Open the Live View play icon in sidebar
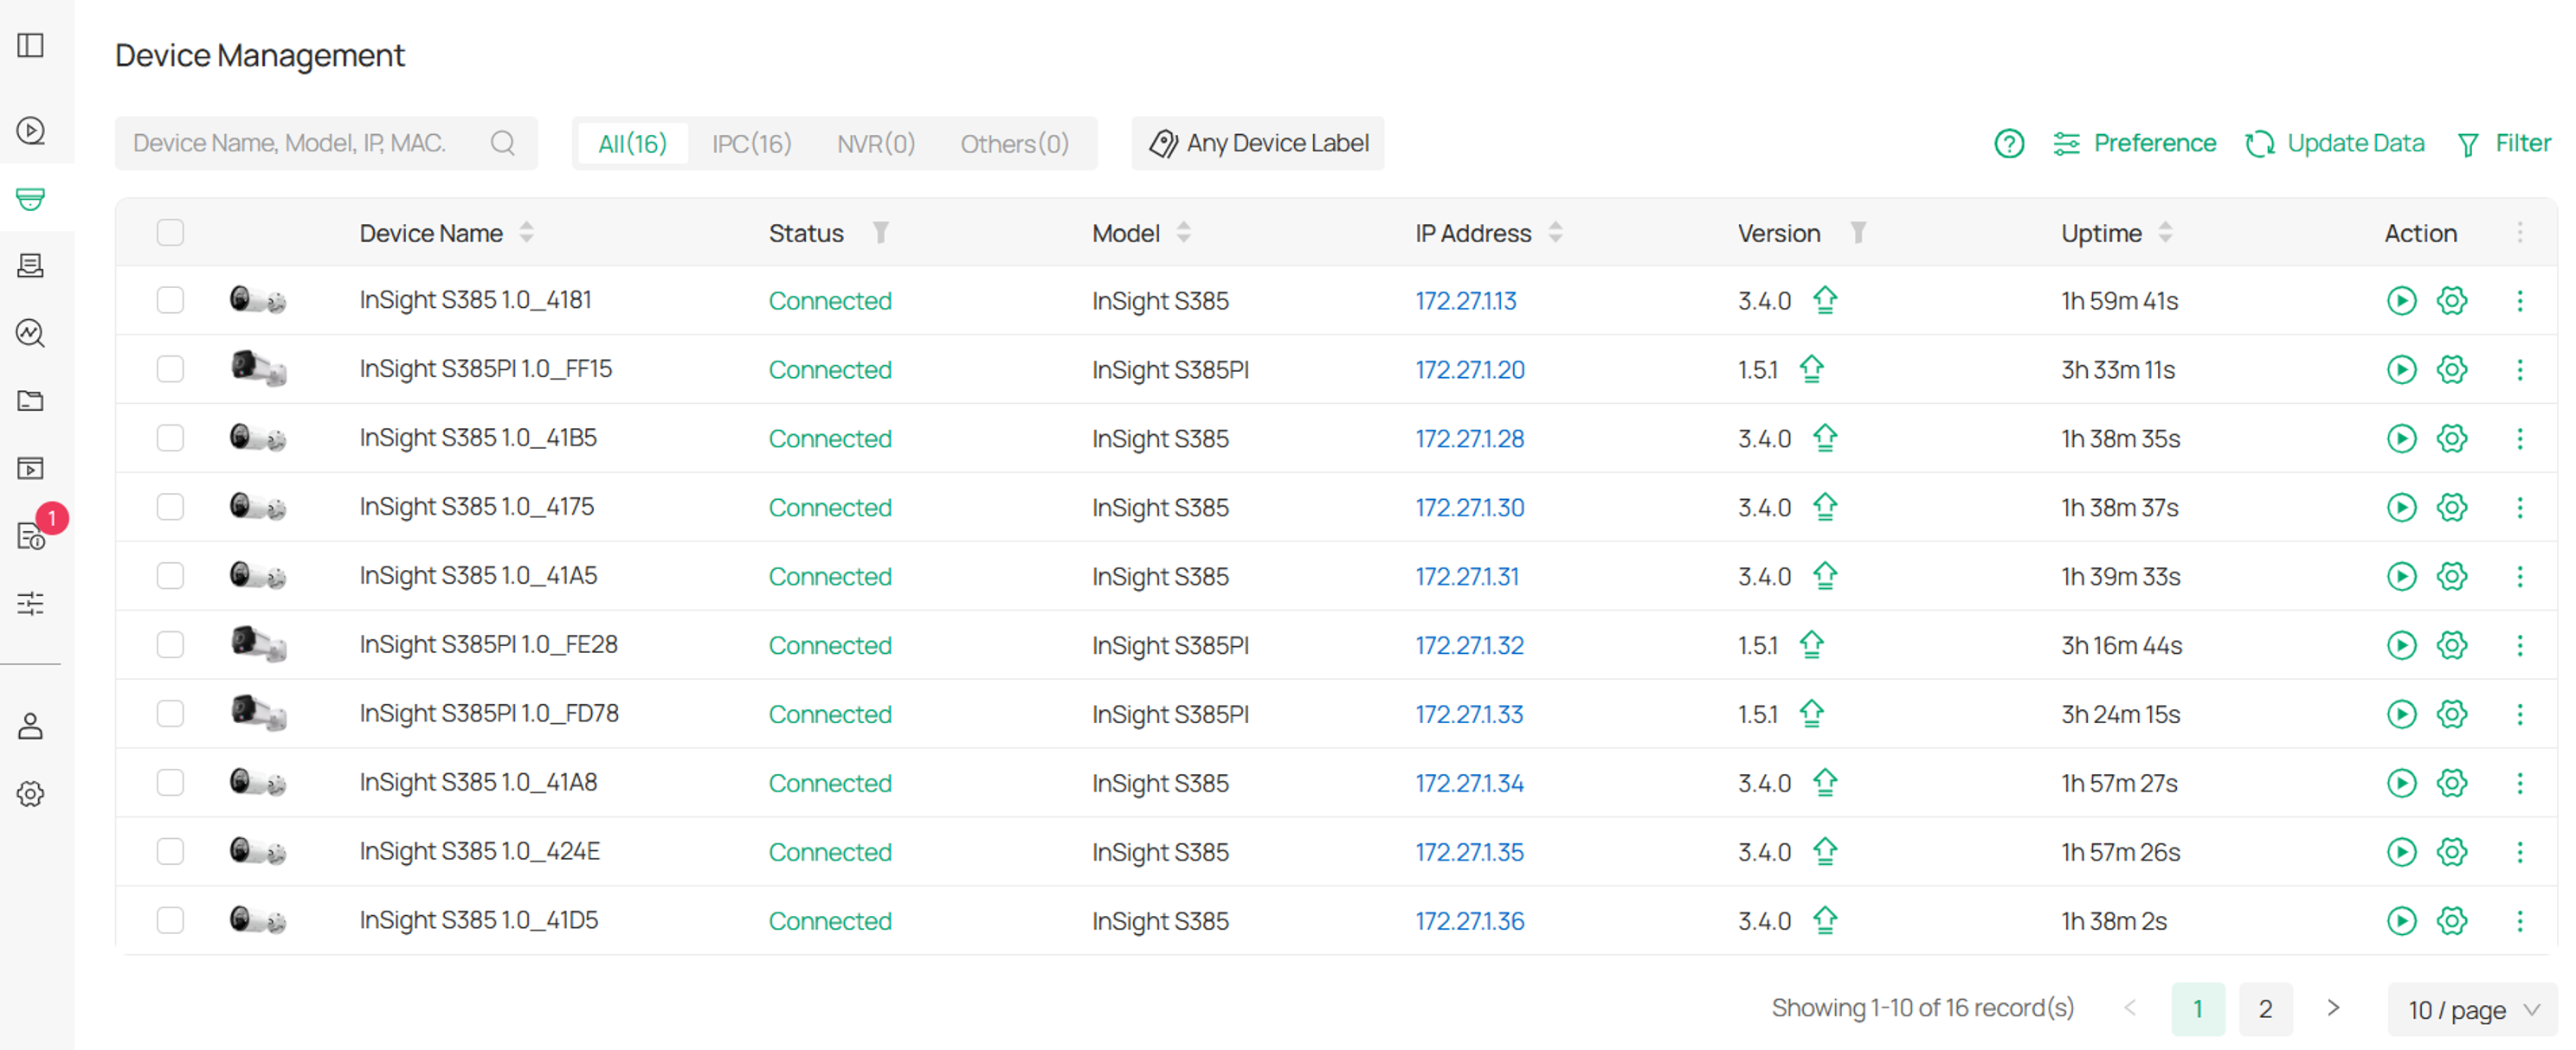 [x=31, y=131]
